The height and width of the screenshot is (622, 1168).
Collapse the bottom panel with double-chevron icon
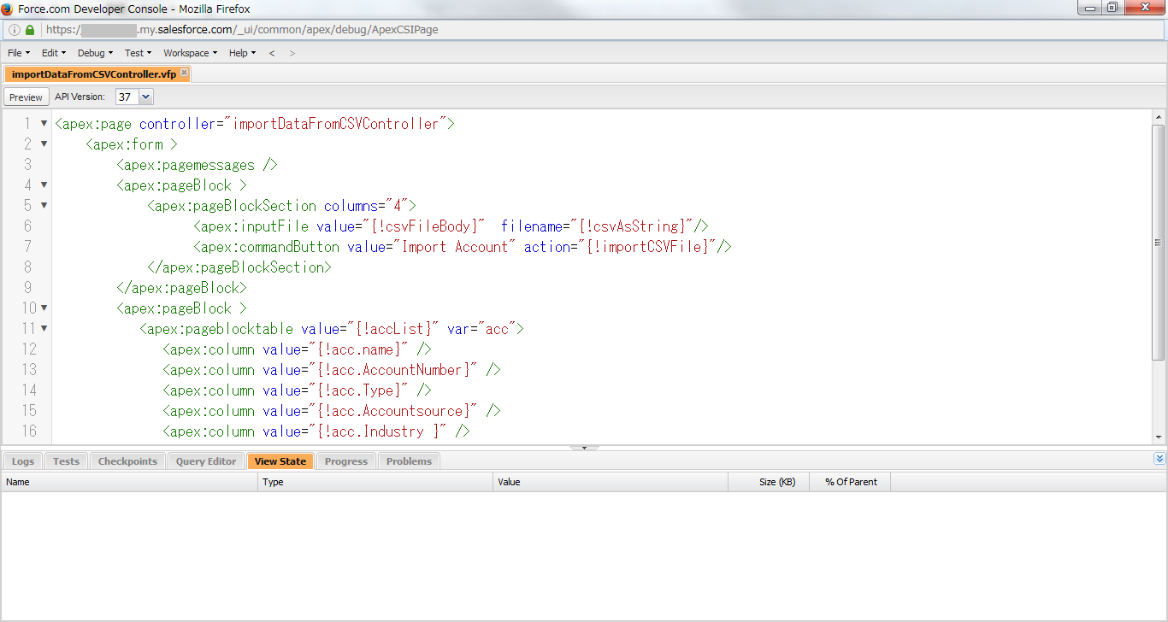coord(1159,459)
